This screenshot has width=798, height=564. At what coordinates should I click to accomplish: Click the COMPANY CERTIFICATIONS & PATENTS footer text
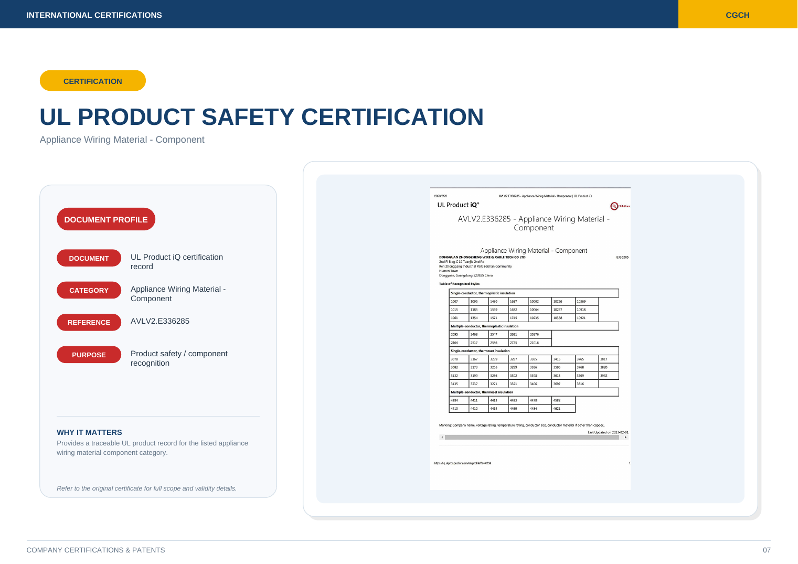pyautogui.click(x=96, y=550)
